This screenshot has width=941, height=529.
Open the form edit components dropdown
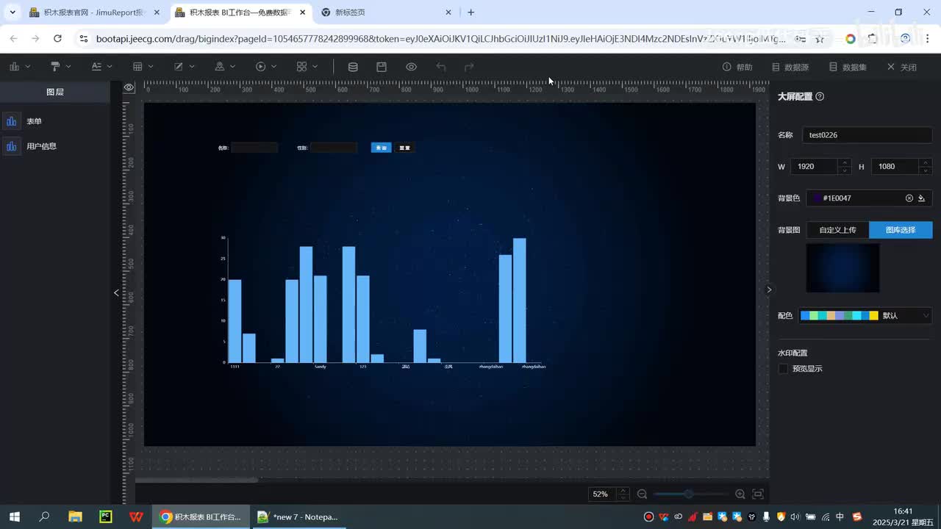click(x=184, y=67)
